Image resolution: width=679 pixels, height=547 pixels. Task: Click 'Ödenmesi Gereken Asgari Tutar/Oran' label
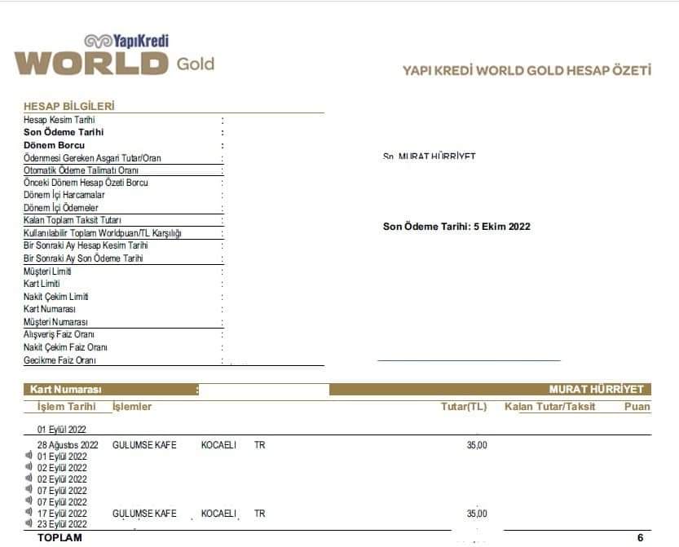click(92, 158)
